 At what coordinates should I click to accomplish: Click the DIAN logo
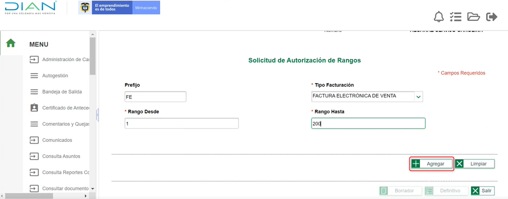coord(31,8)
